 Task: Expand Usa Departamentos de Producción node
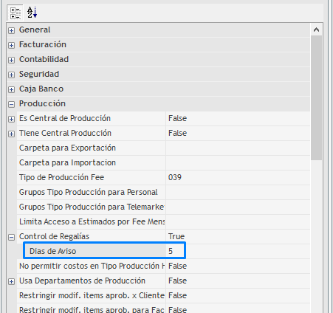[11, 281]
